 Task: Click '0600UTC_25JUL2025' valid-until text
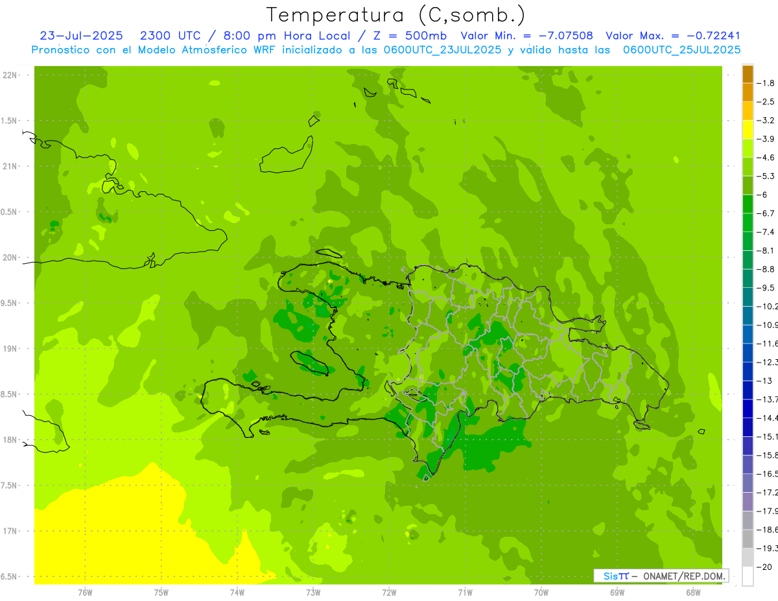click(681, 50)
